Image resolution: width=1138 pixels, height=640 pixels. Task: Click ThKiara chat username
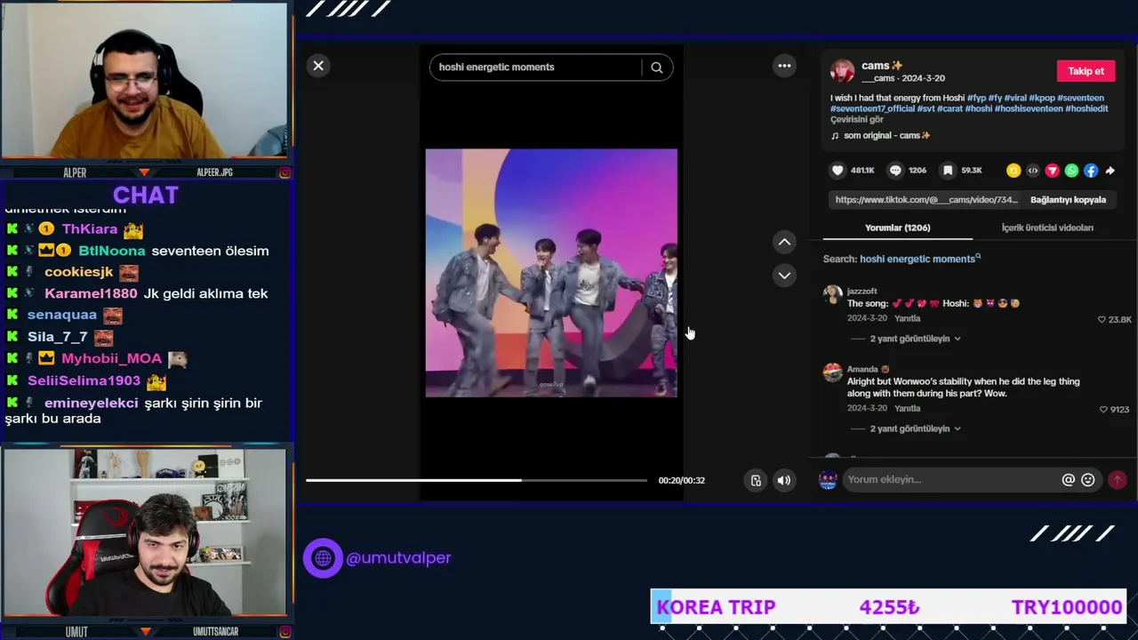(x=90, y=229)
